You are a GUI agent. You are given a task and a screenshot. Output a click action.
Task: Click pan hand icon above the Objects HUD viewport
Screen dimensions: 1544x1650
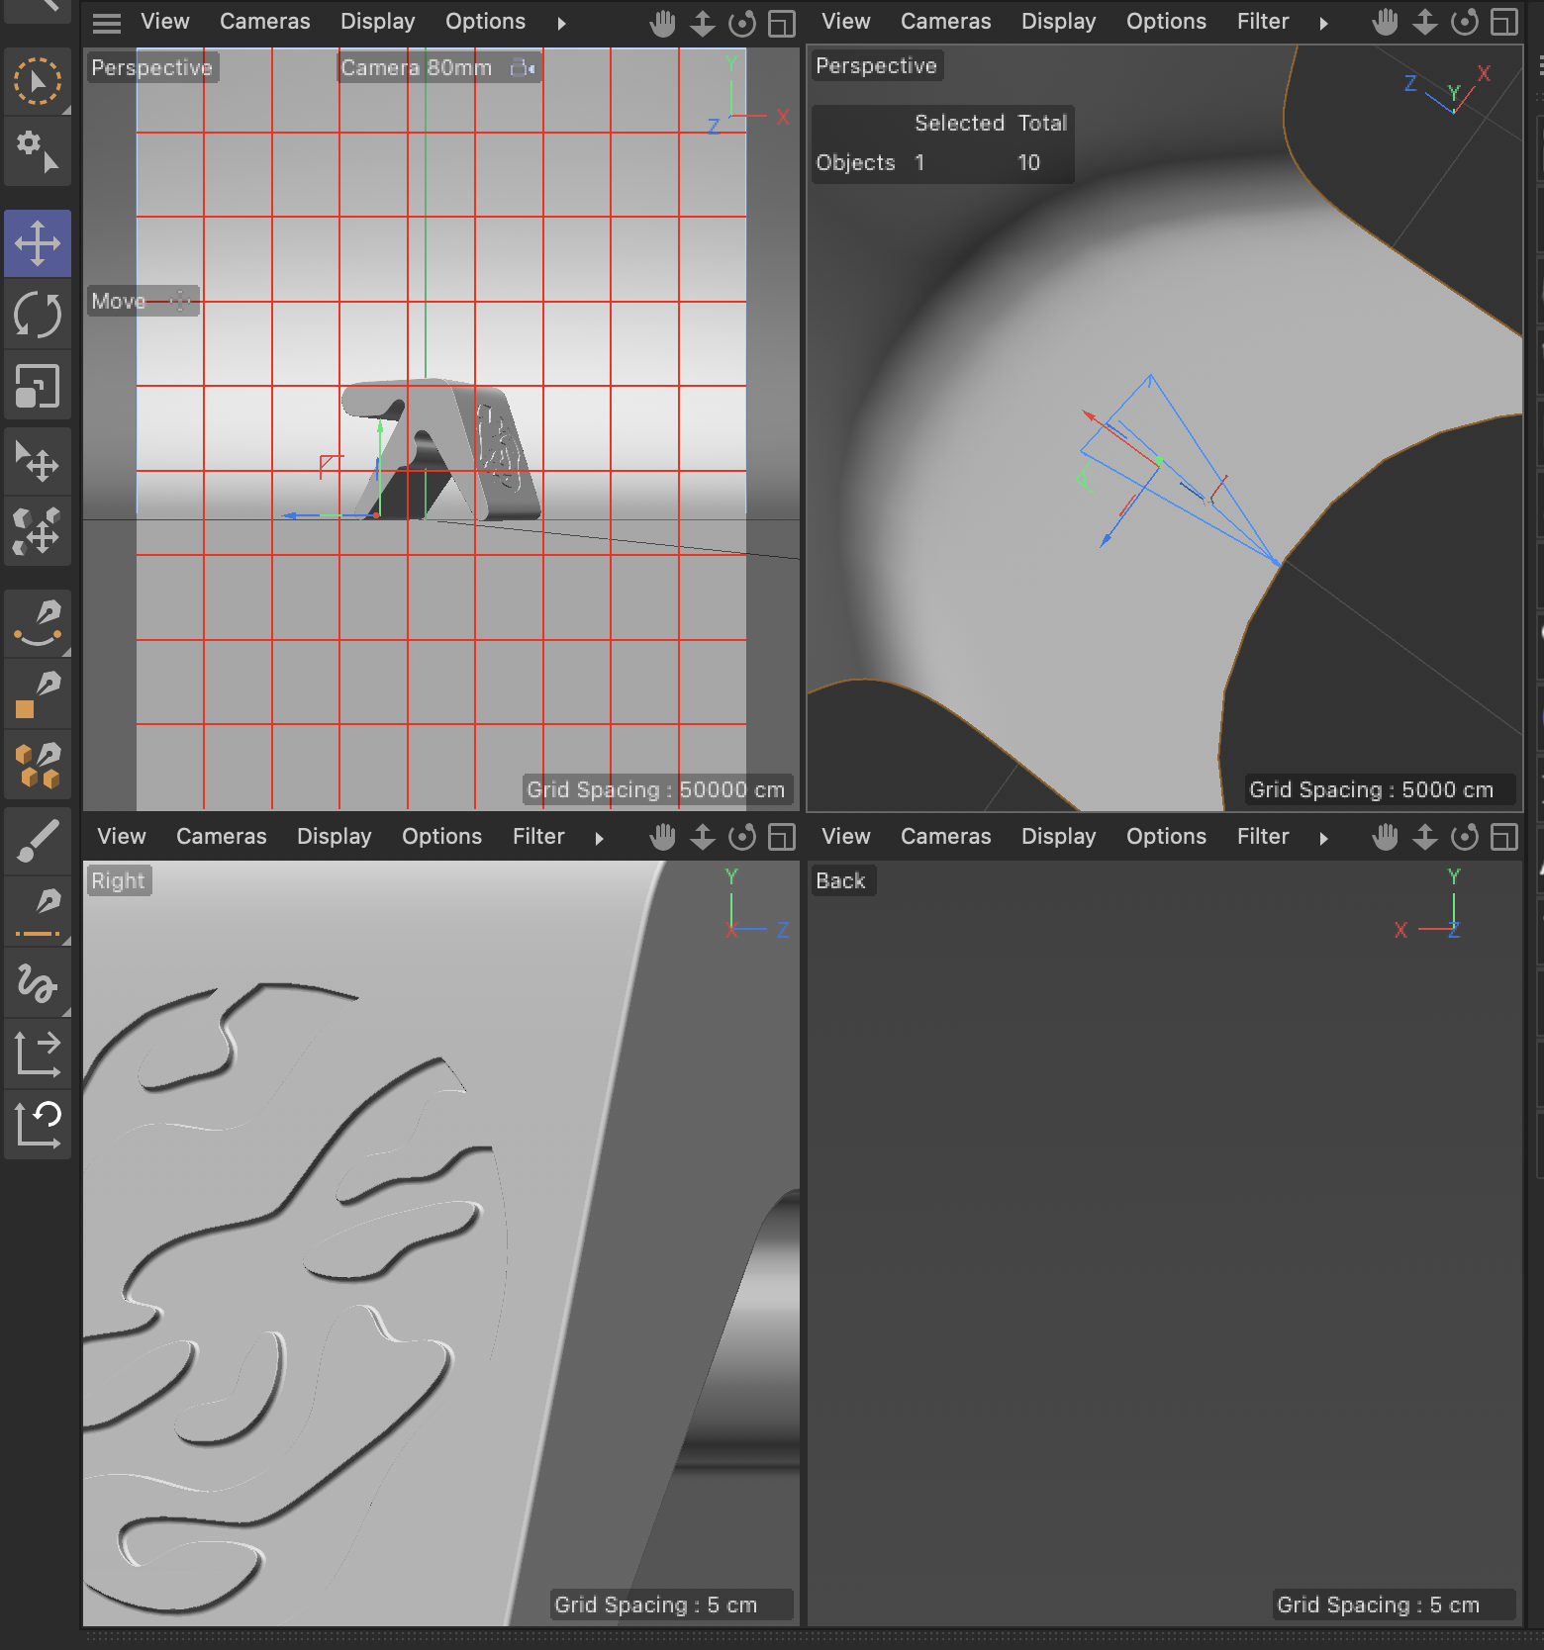(x=1385, y=22)
